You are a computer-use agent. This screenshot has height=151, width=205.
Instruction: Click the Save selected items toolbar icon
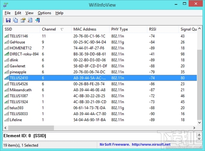coord(8,20)
